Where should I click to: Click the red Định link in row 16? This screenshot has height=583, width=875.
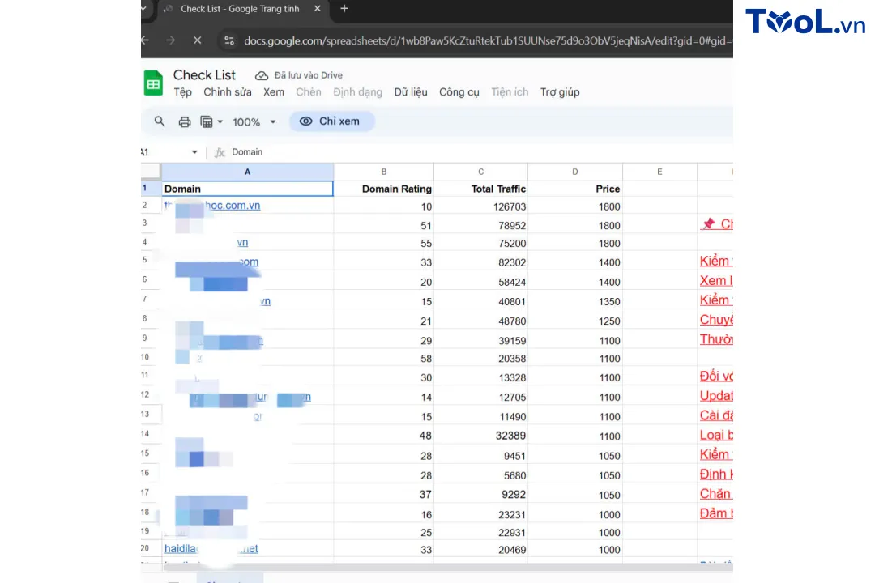pyautogui.click(x=716, y=474)
